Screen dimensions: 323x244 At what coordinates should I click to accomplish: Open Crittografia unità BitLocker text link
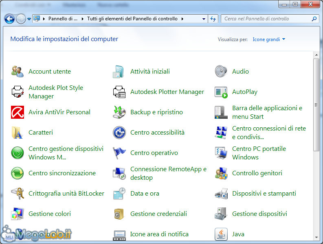66,194
